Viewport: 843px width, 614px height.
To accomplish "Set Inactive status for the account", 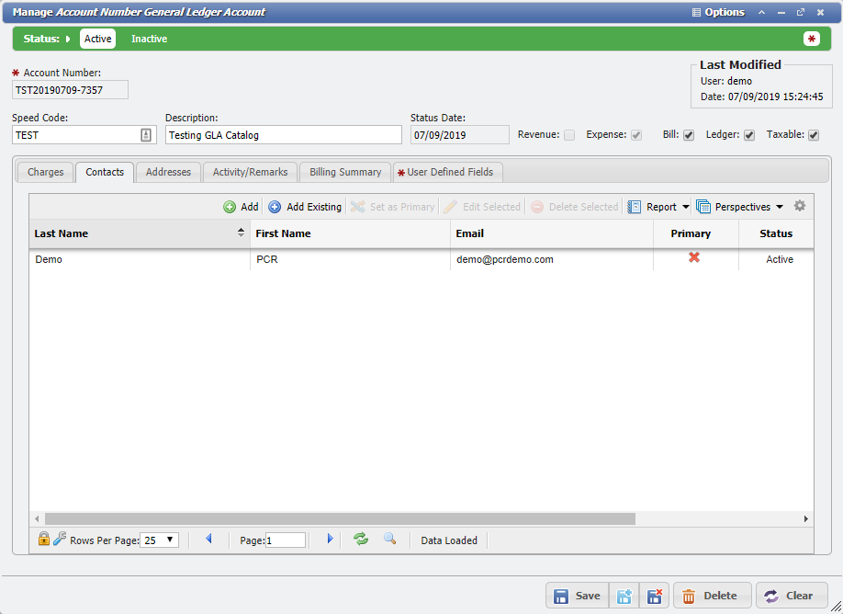I will (x=149, y=39).
